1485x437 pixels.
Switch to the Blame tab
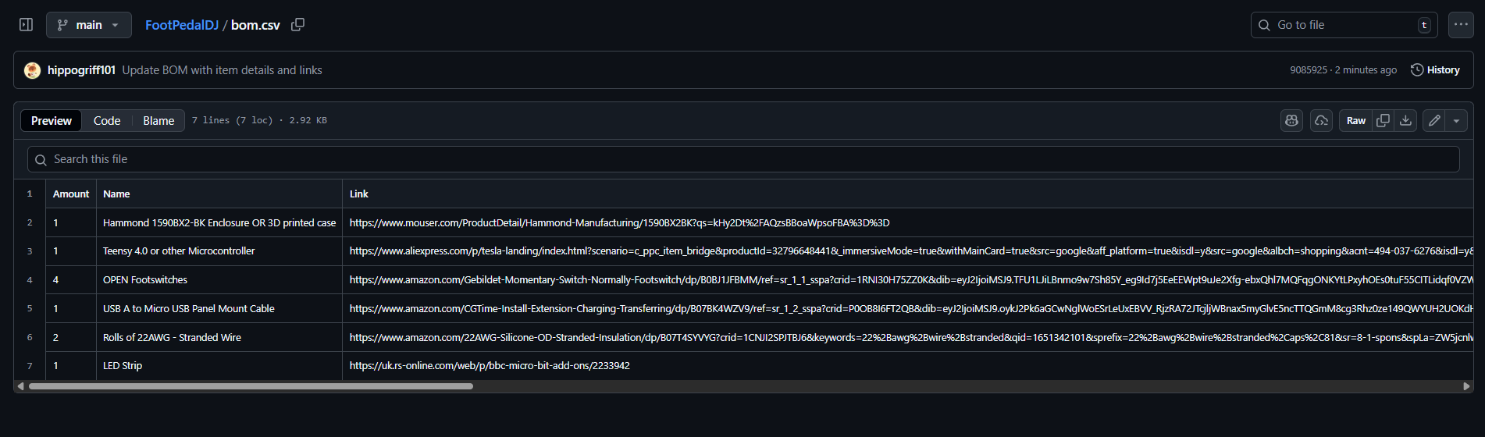click(x=158, y=121)
